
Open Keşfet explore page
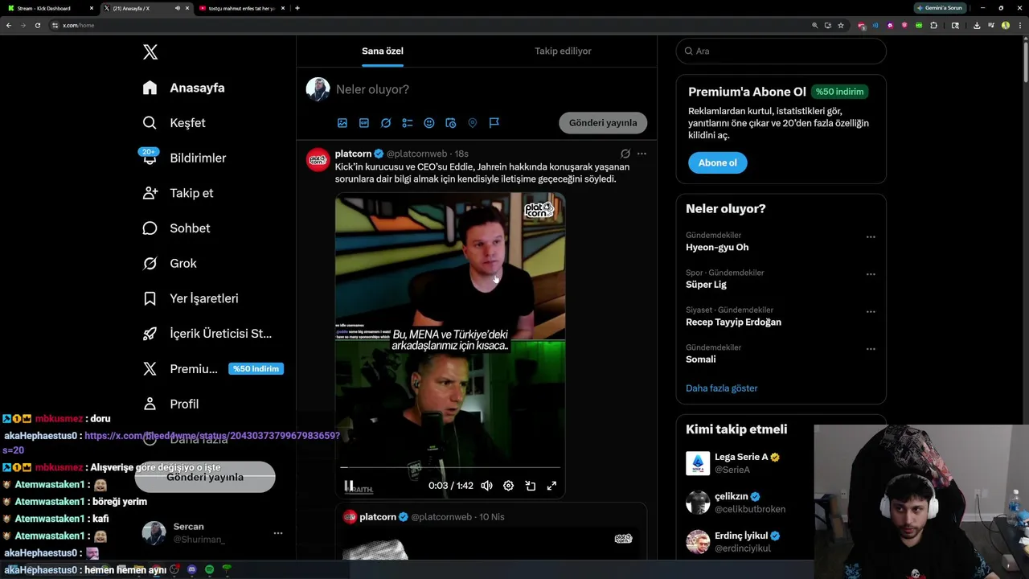coord(174,123)
